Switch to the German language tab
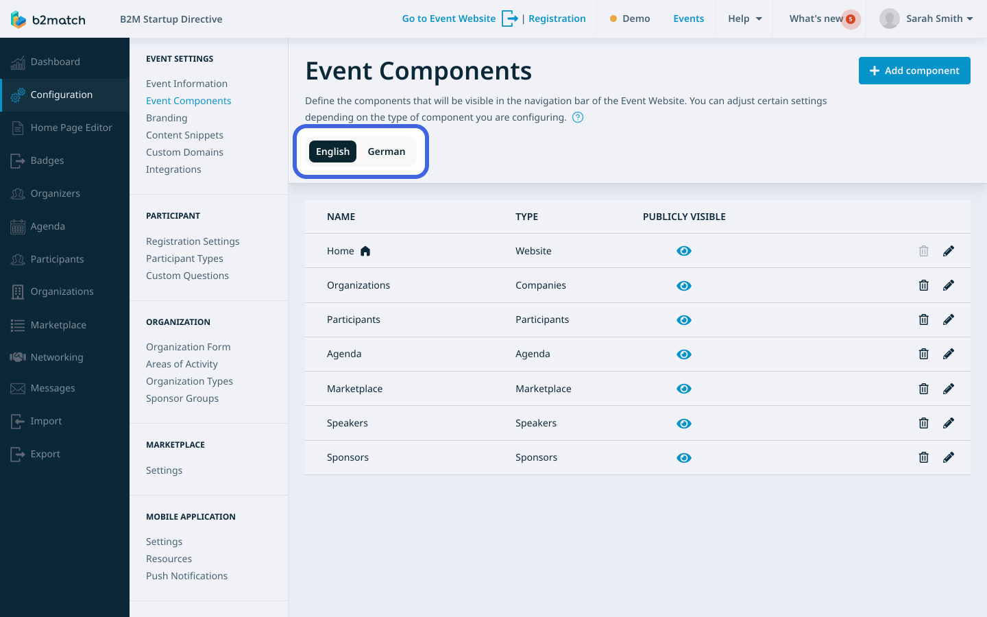987x617 pixels. click(x=386, y=152)
